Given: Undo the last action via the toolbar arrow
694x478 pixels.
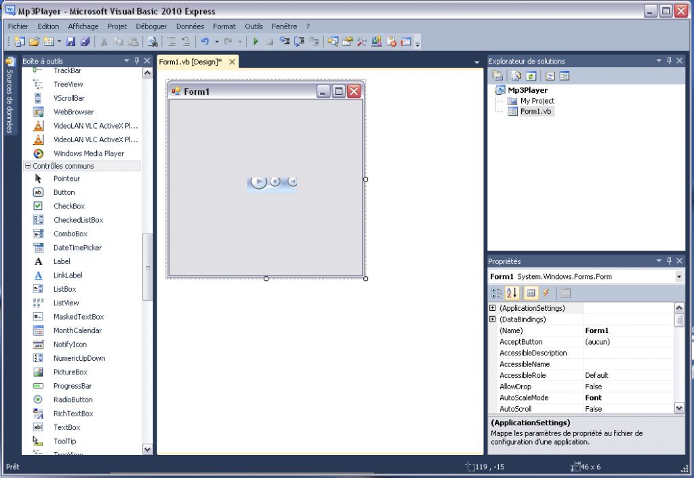Looking at the screenshot, I should click(x=205, y=41).
